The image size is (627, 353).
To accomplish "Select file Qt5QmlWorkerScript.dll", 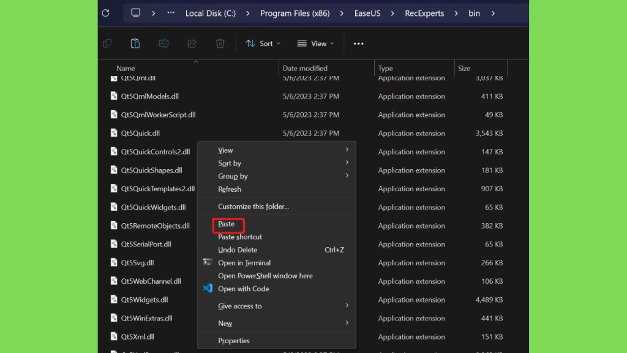I will click(x=159, y=115).
